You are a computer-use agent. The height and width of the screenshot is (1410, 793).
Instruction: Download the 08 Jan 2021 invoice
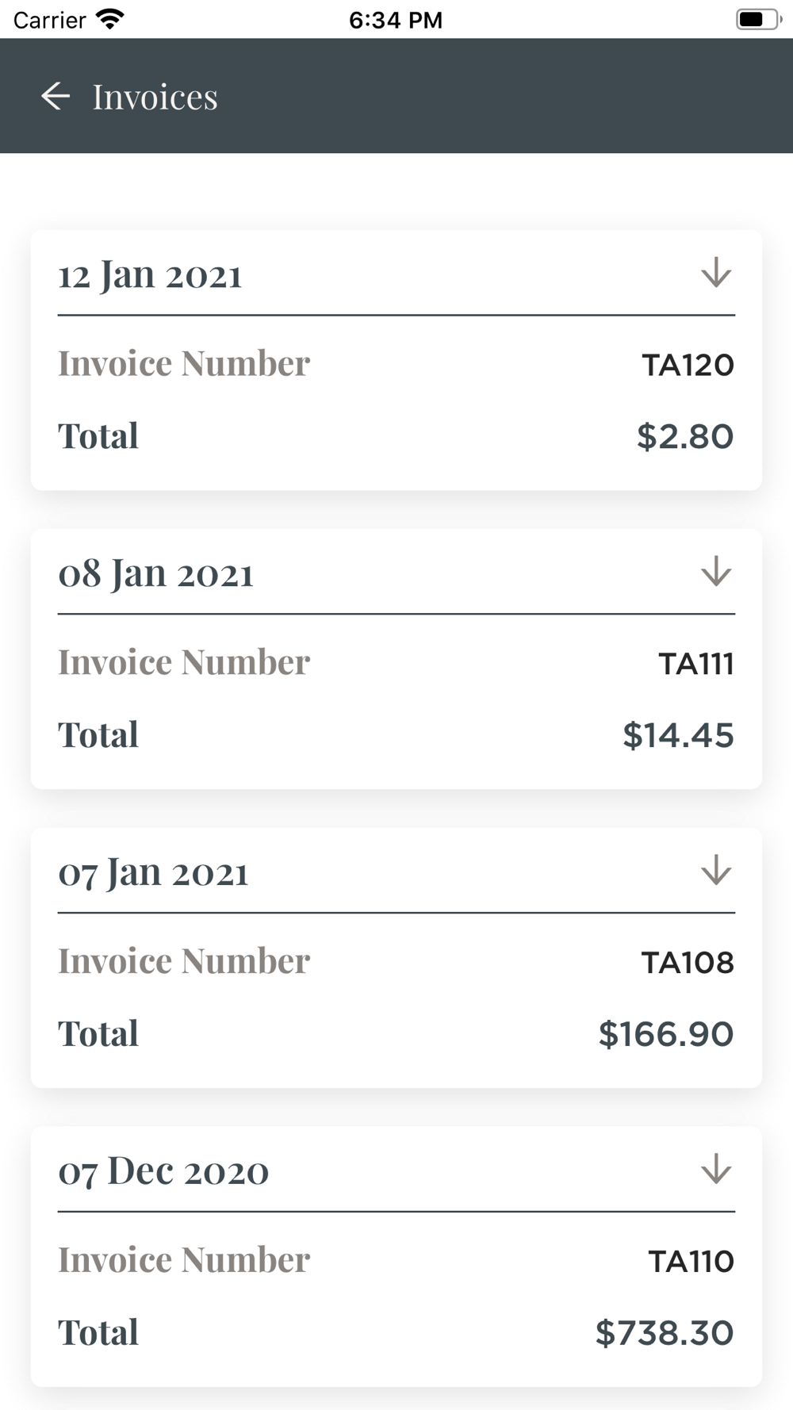click(x=716, y=571)
